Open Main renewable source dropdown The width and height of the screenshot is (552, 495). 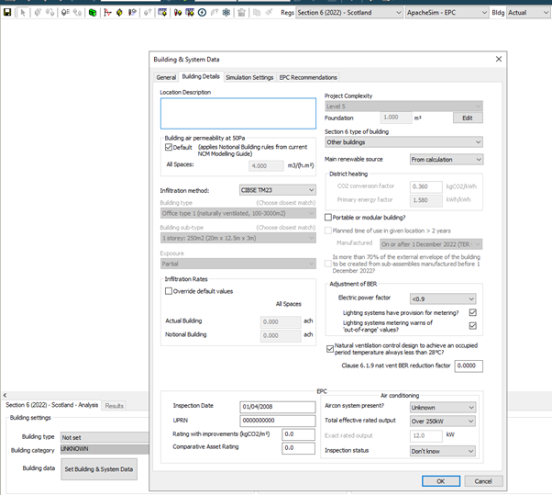point(445,159)
